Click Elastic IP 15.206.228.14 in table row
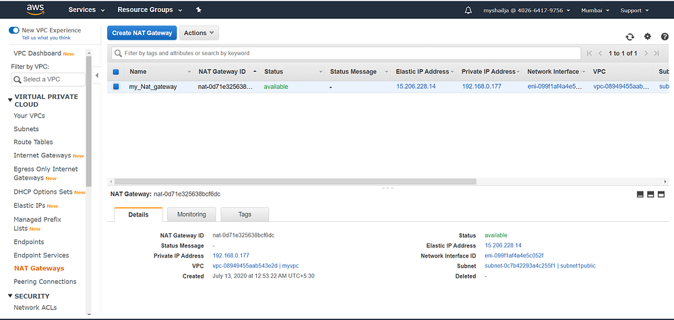This screenshot has width=674, height=320. [x=416, y=87]
